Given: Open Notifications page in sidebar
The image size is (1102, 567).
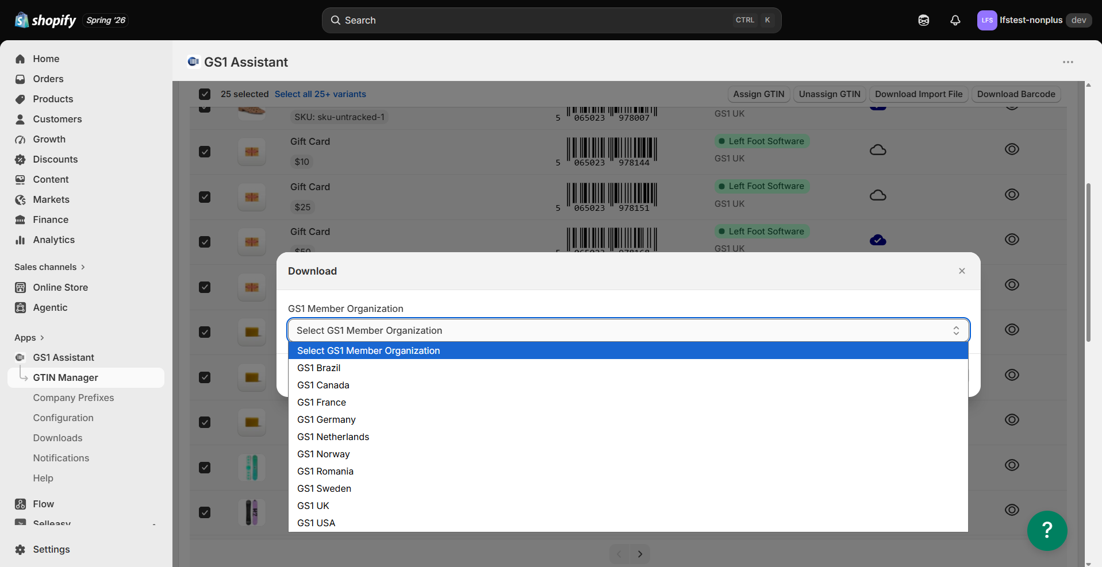Looking at the screenshot, I should point(61,458).
